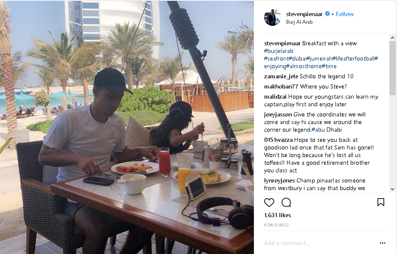The image size is (397, 254).
Task: Save the post with the bookmark icon
Action: 381,202
